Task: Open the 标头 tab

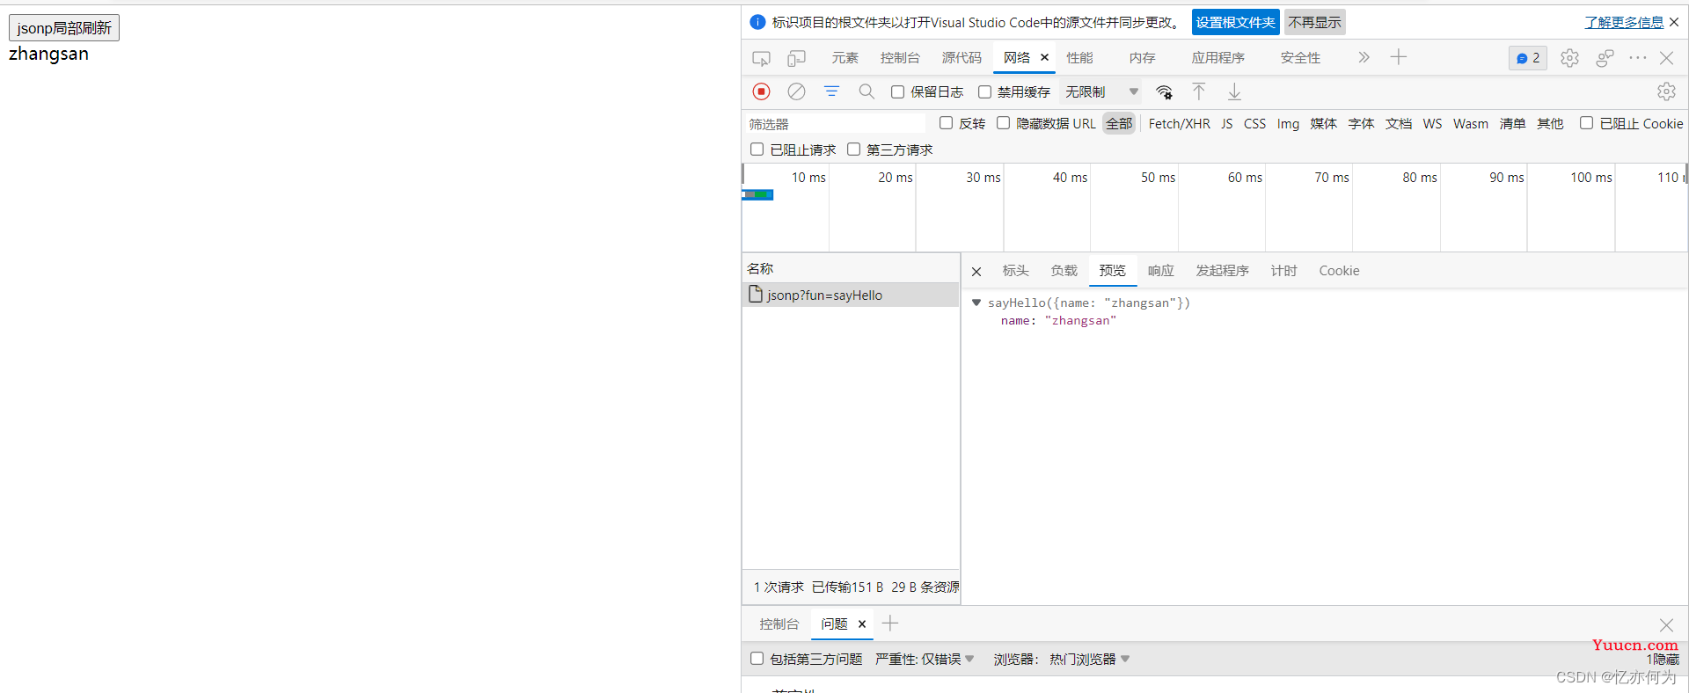Action: click(1015, 271)
